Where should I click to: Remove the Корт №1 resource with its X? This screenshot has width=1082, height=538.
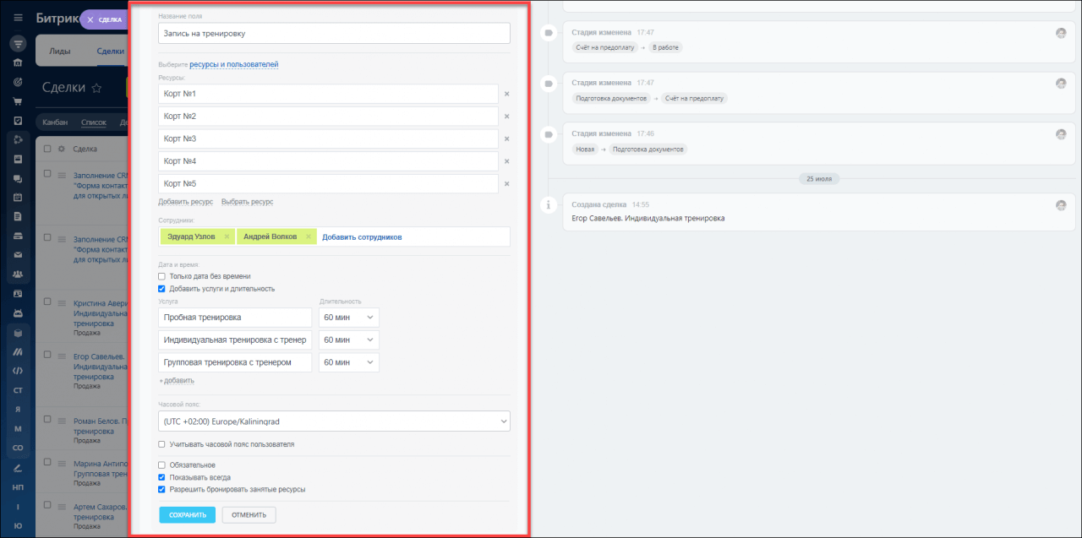(x=506, y=95)
